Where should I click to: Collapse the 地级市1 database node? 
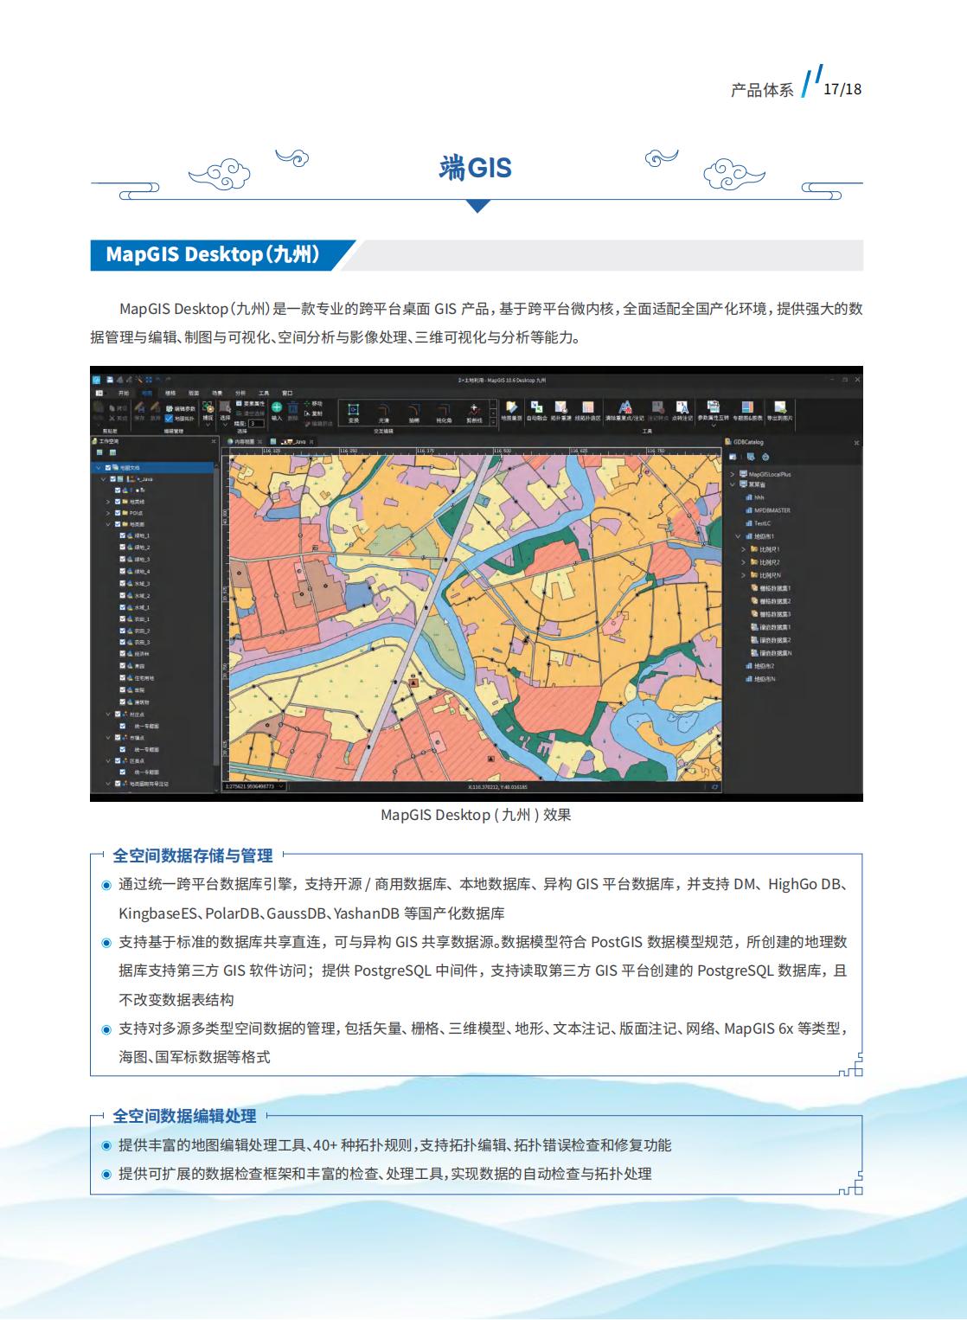coord(738,536)
